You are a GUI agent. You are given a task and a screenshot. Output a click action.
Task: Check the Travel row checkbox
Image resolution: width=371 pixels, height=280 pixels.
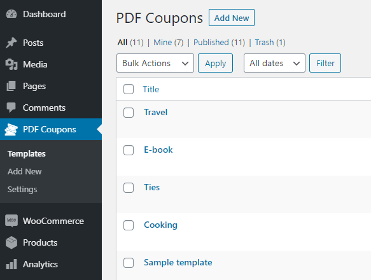click(x=129, y=113)
